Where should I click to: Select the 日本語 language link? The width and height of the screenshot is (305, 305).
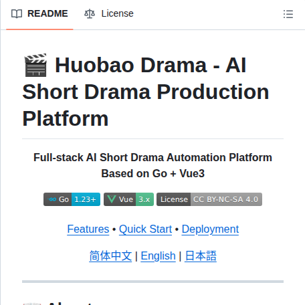201,256
